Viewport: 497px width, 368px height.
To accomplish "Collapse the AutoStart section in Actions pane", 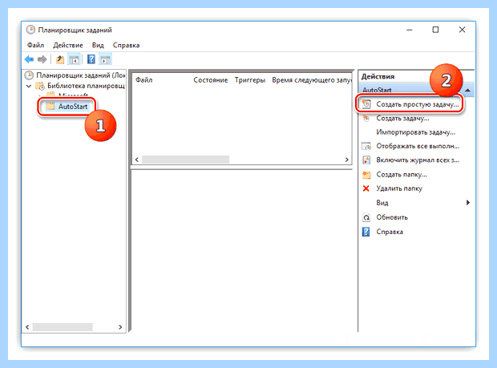I will pyautogui.click(x=467, y=91).
